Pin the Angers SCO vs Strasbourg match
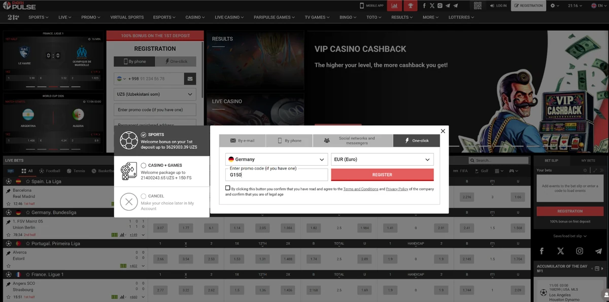Viewport: 609px width, 302px height. pos(9,284)
